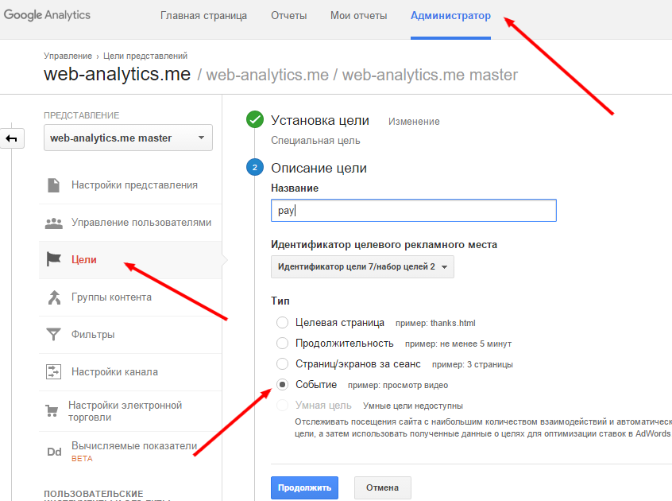Click the shopping cart icon for электронной торговли
Image resolution: width=672 pixels, height=501 pixels.
[x=54, y=411]
